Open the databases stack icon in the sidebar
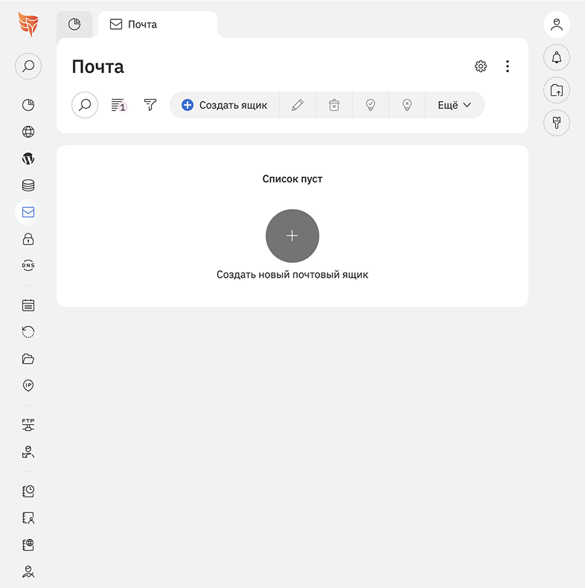 coord(28,185)
